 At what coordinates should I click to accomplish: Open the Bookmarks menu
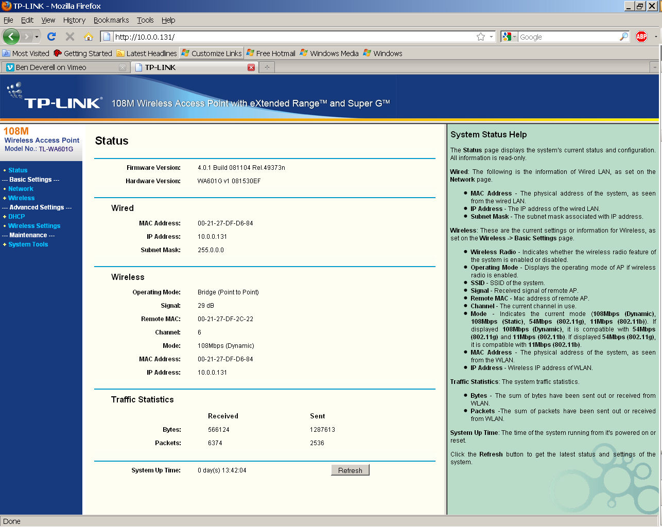pyautogui.click(x=111, y=20)
